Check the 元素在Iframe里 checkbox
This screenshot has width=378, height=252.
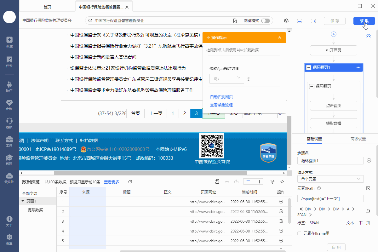click(x=299, y=233)
